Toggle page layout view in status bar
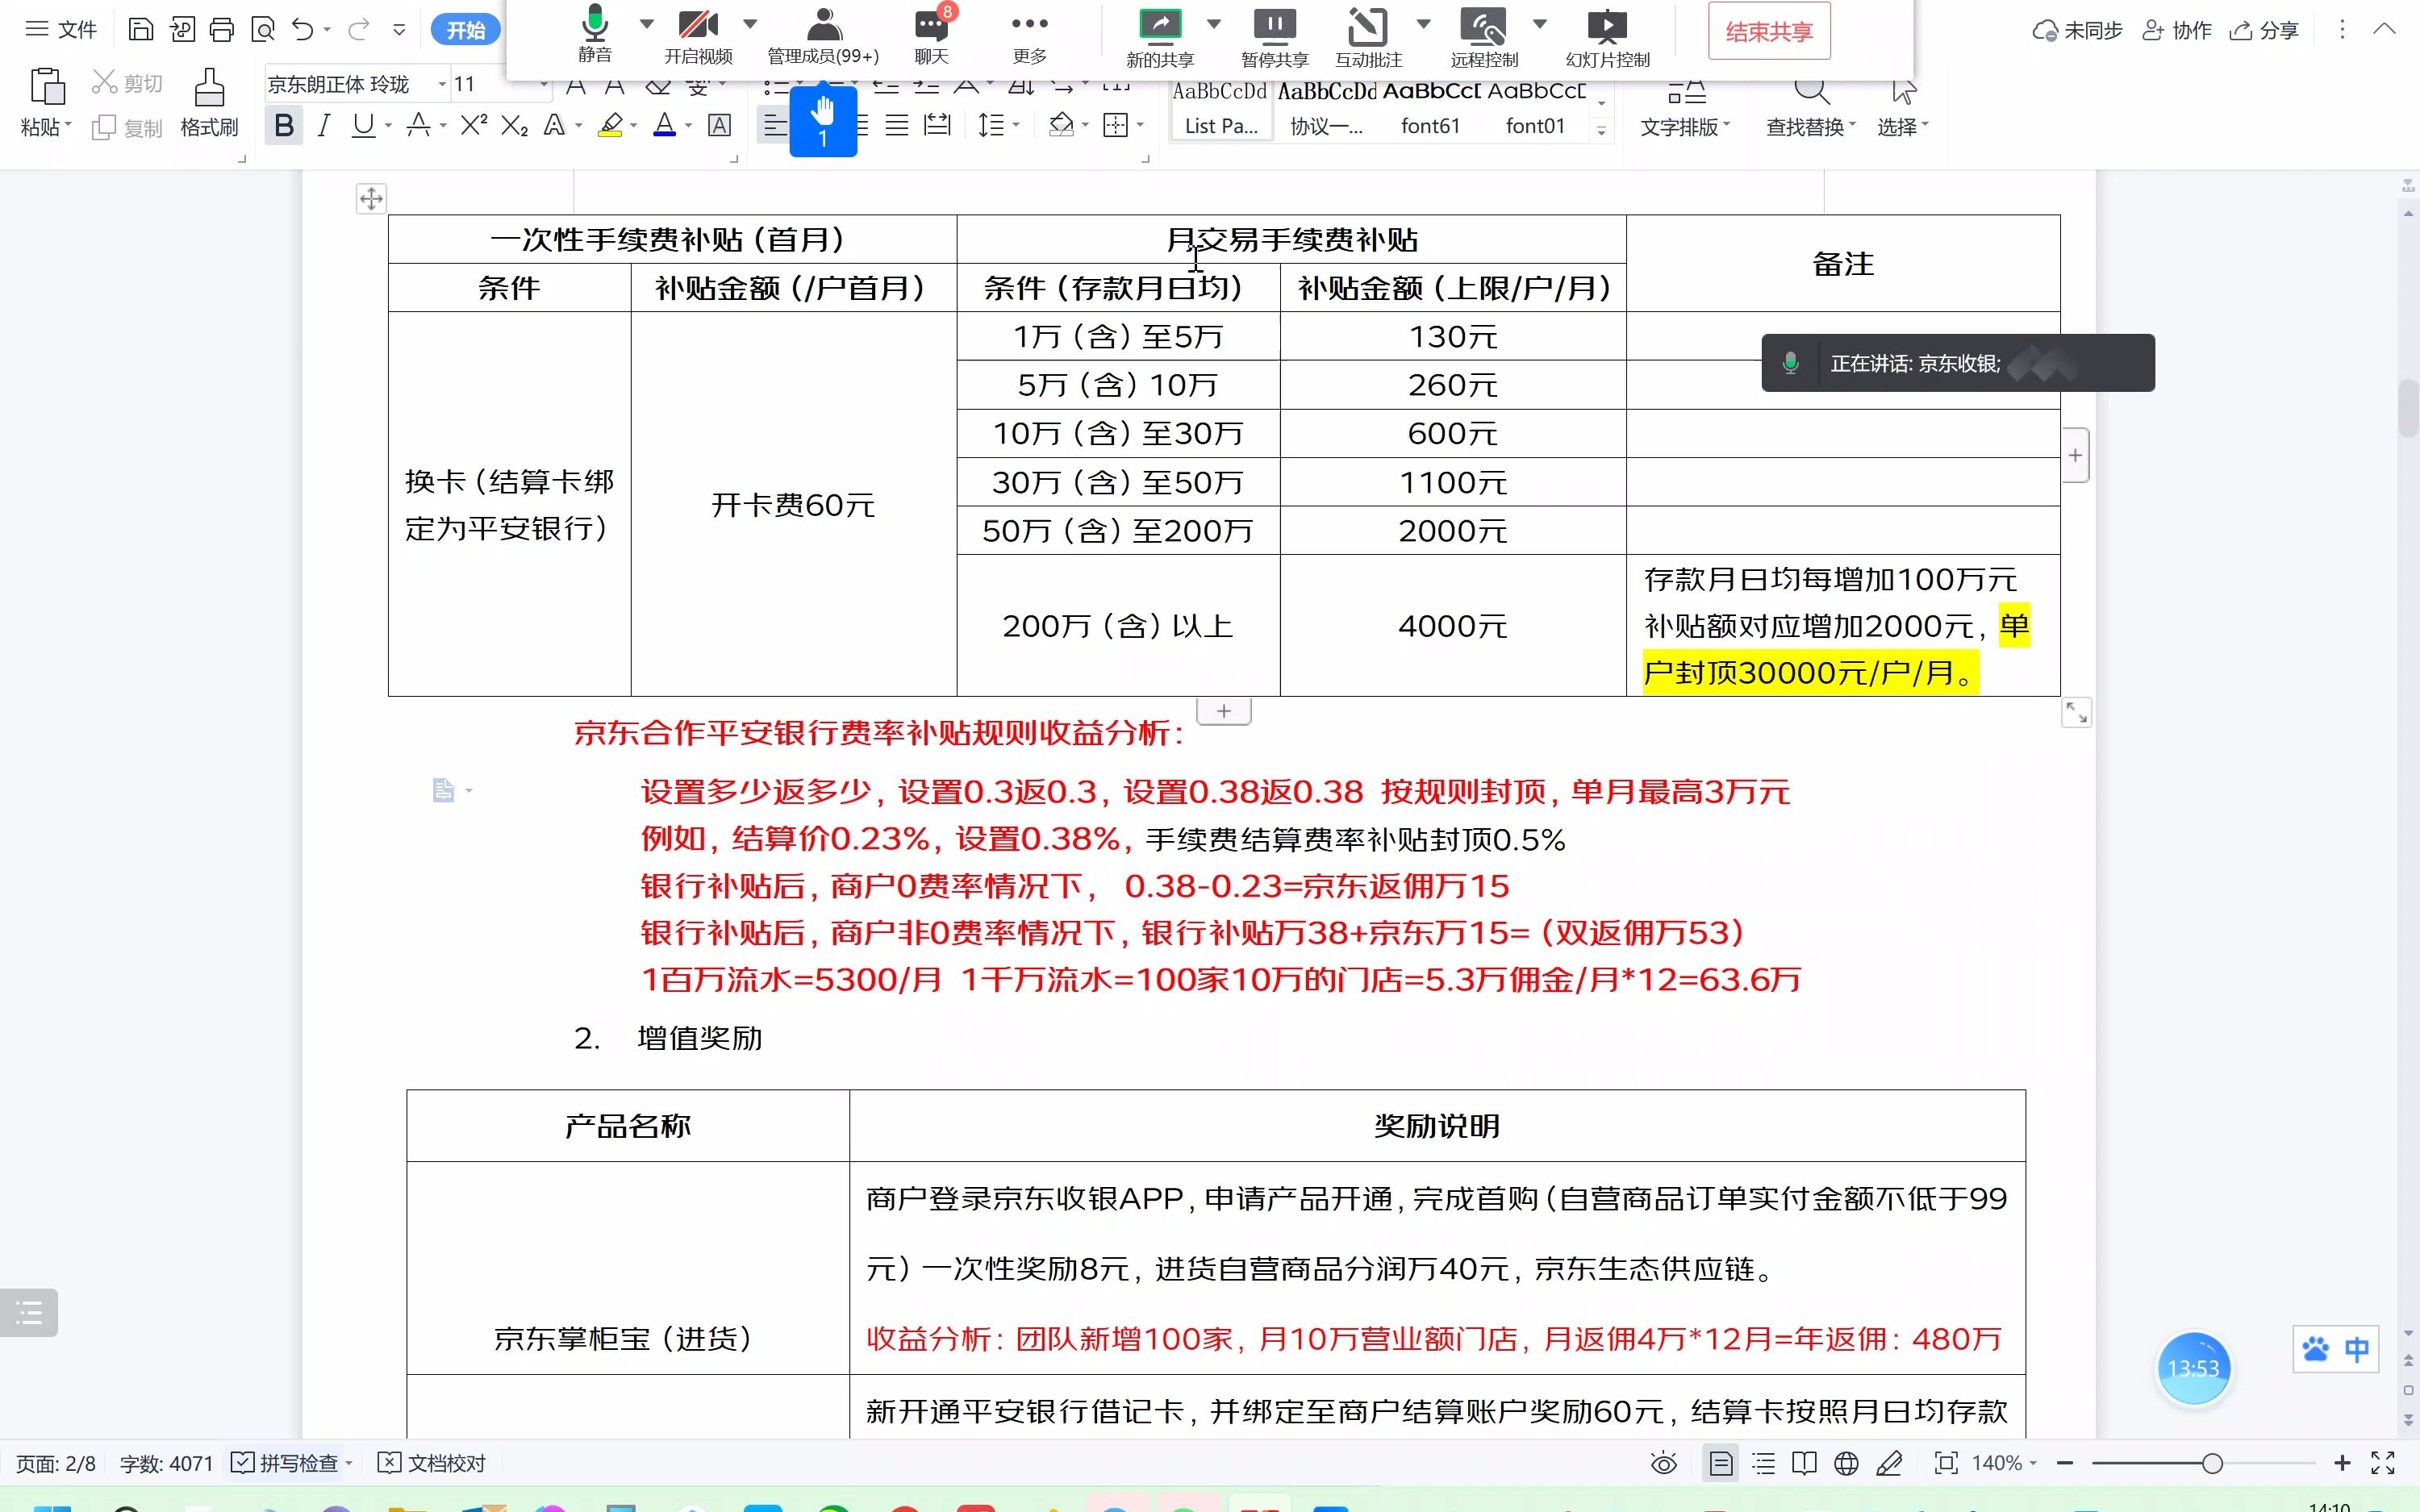Screen dimensions: 2420x1512 (x=1720, y=1463)
